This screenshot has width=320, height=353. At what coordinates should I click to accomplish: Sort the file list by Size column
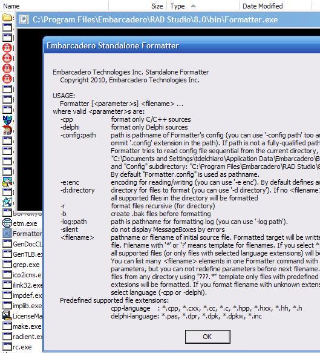coord(138,6)
